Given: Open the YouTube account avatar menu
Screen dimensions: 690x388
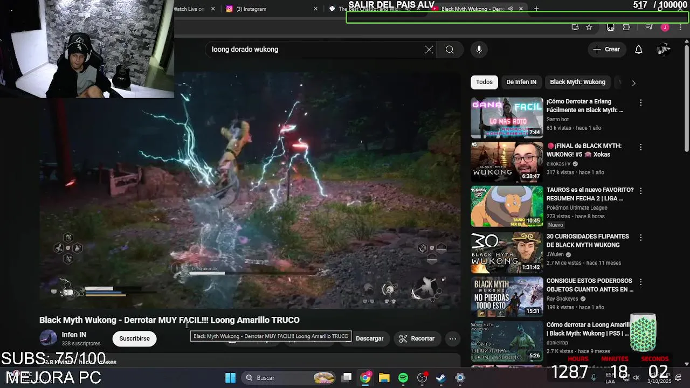Looking at the screenshot, I should [664, 50].
